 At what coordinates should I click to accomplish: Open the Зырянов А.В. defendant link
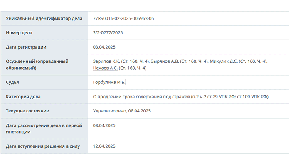[x=165, y=61]
